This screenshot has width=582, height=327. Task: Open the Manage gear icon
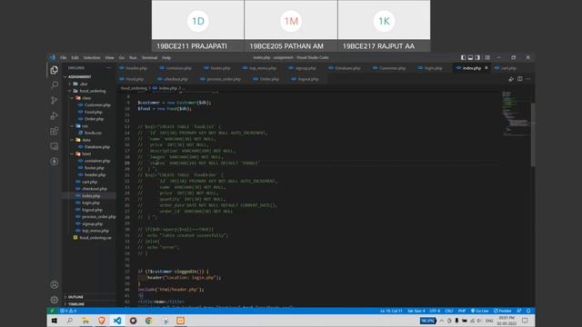[x=55, y=300]
